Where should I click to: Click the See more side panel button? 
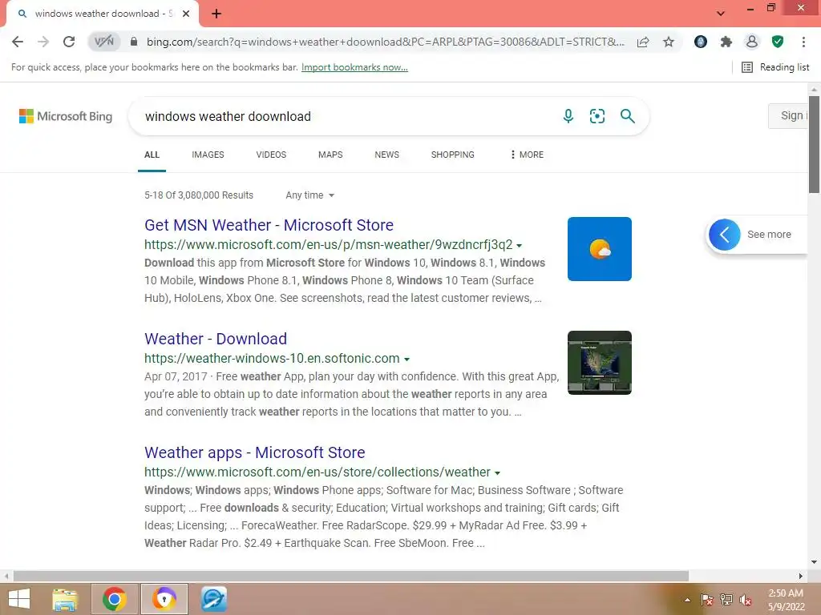point(756,235)
